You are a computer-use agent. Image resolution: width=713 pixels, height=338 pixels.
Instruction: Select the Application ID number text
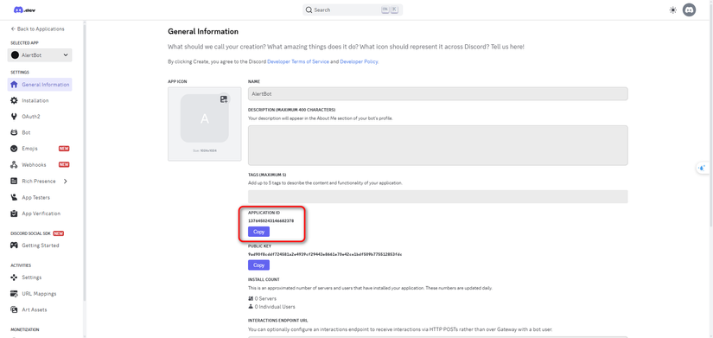271,220
